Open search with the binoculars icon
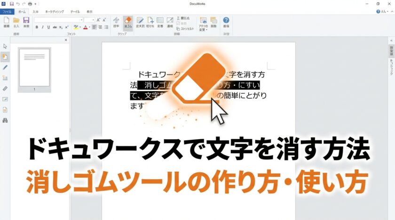Image resolution: width=395 pixels, height=220 pixels. tap(5, 121)
